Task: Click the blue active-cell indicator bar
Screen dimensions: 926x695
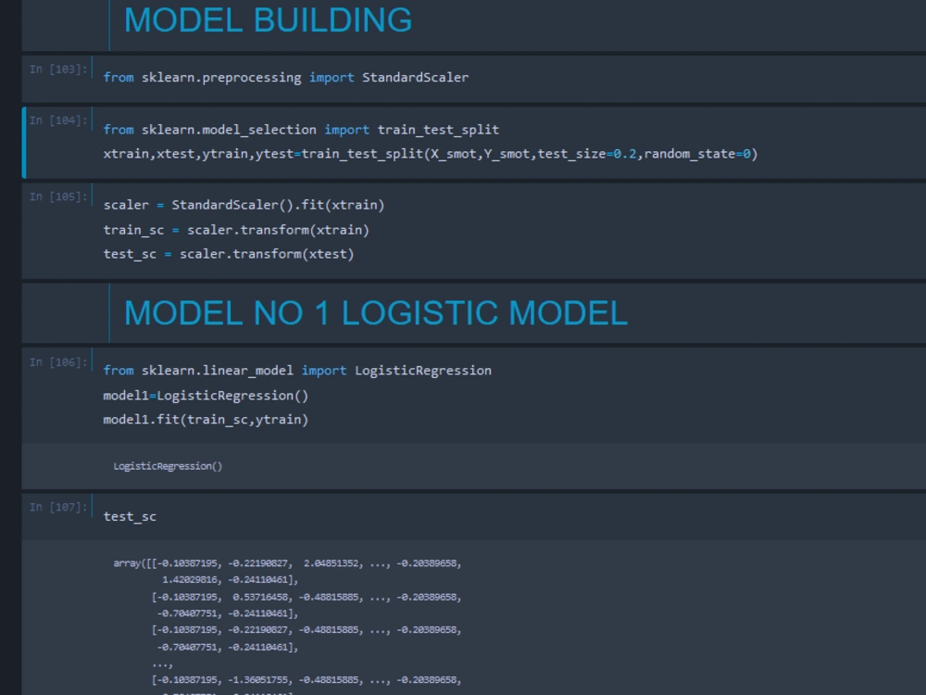Action: coord(24,142)
